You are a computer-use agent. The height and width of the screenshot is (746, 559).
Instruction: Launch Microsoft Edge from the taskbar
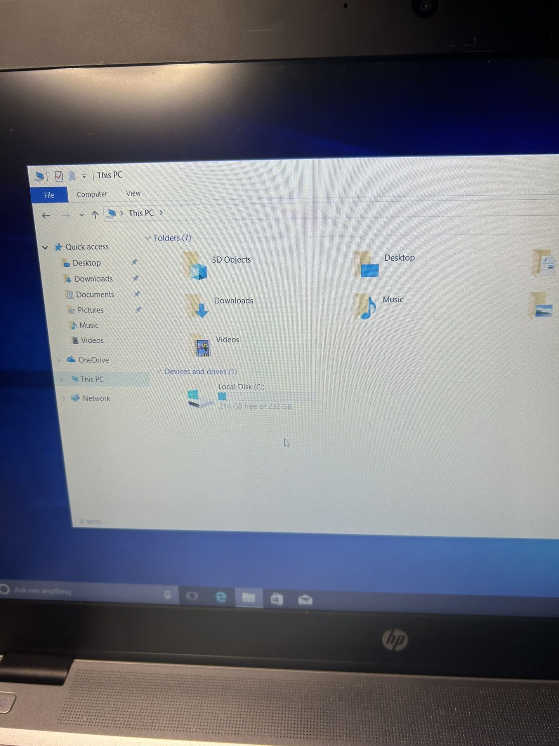click(220, 596)
